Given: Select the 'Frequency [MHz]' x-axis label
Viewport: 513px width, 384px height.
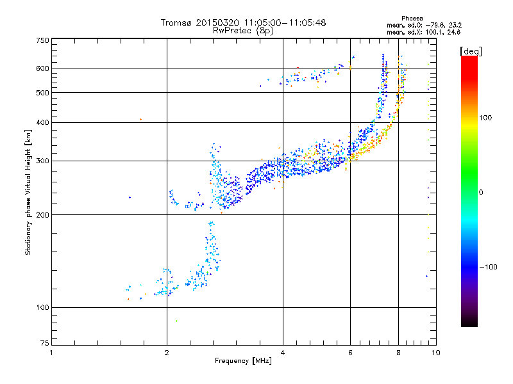Looking at the screenshot, I should tap(243, 361).
